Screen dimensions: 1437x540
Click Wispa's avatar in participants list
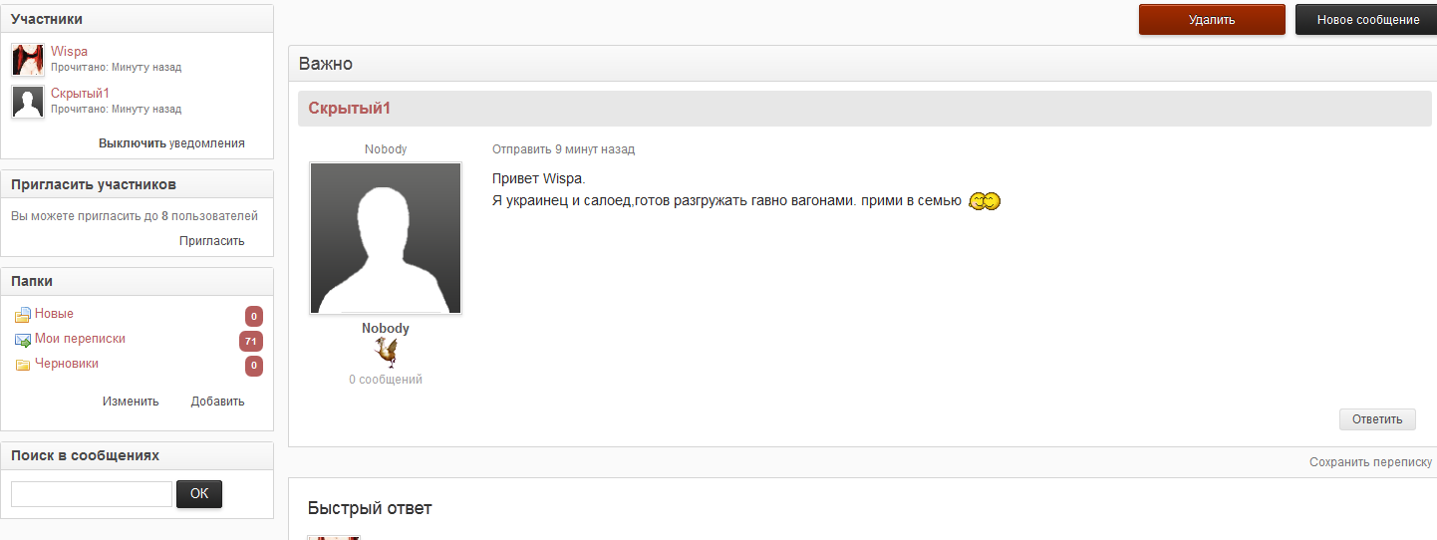pyautogui.click(x=27, y=60)
